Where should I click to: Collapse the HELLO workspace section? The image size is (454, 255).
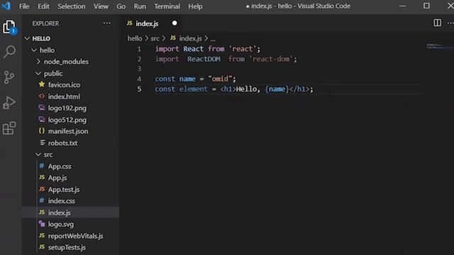coord(27,38)
